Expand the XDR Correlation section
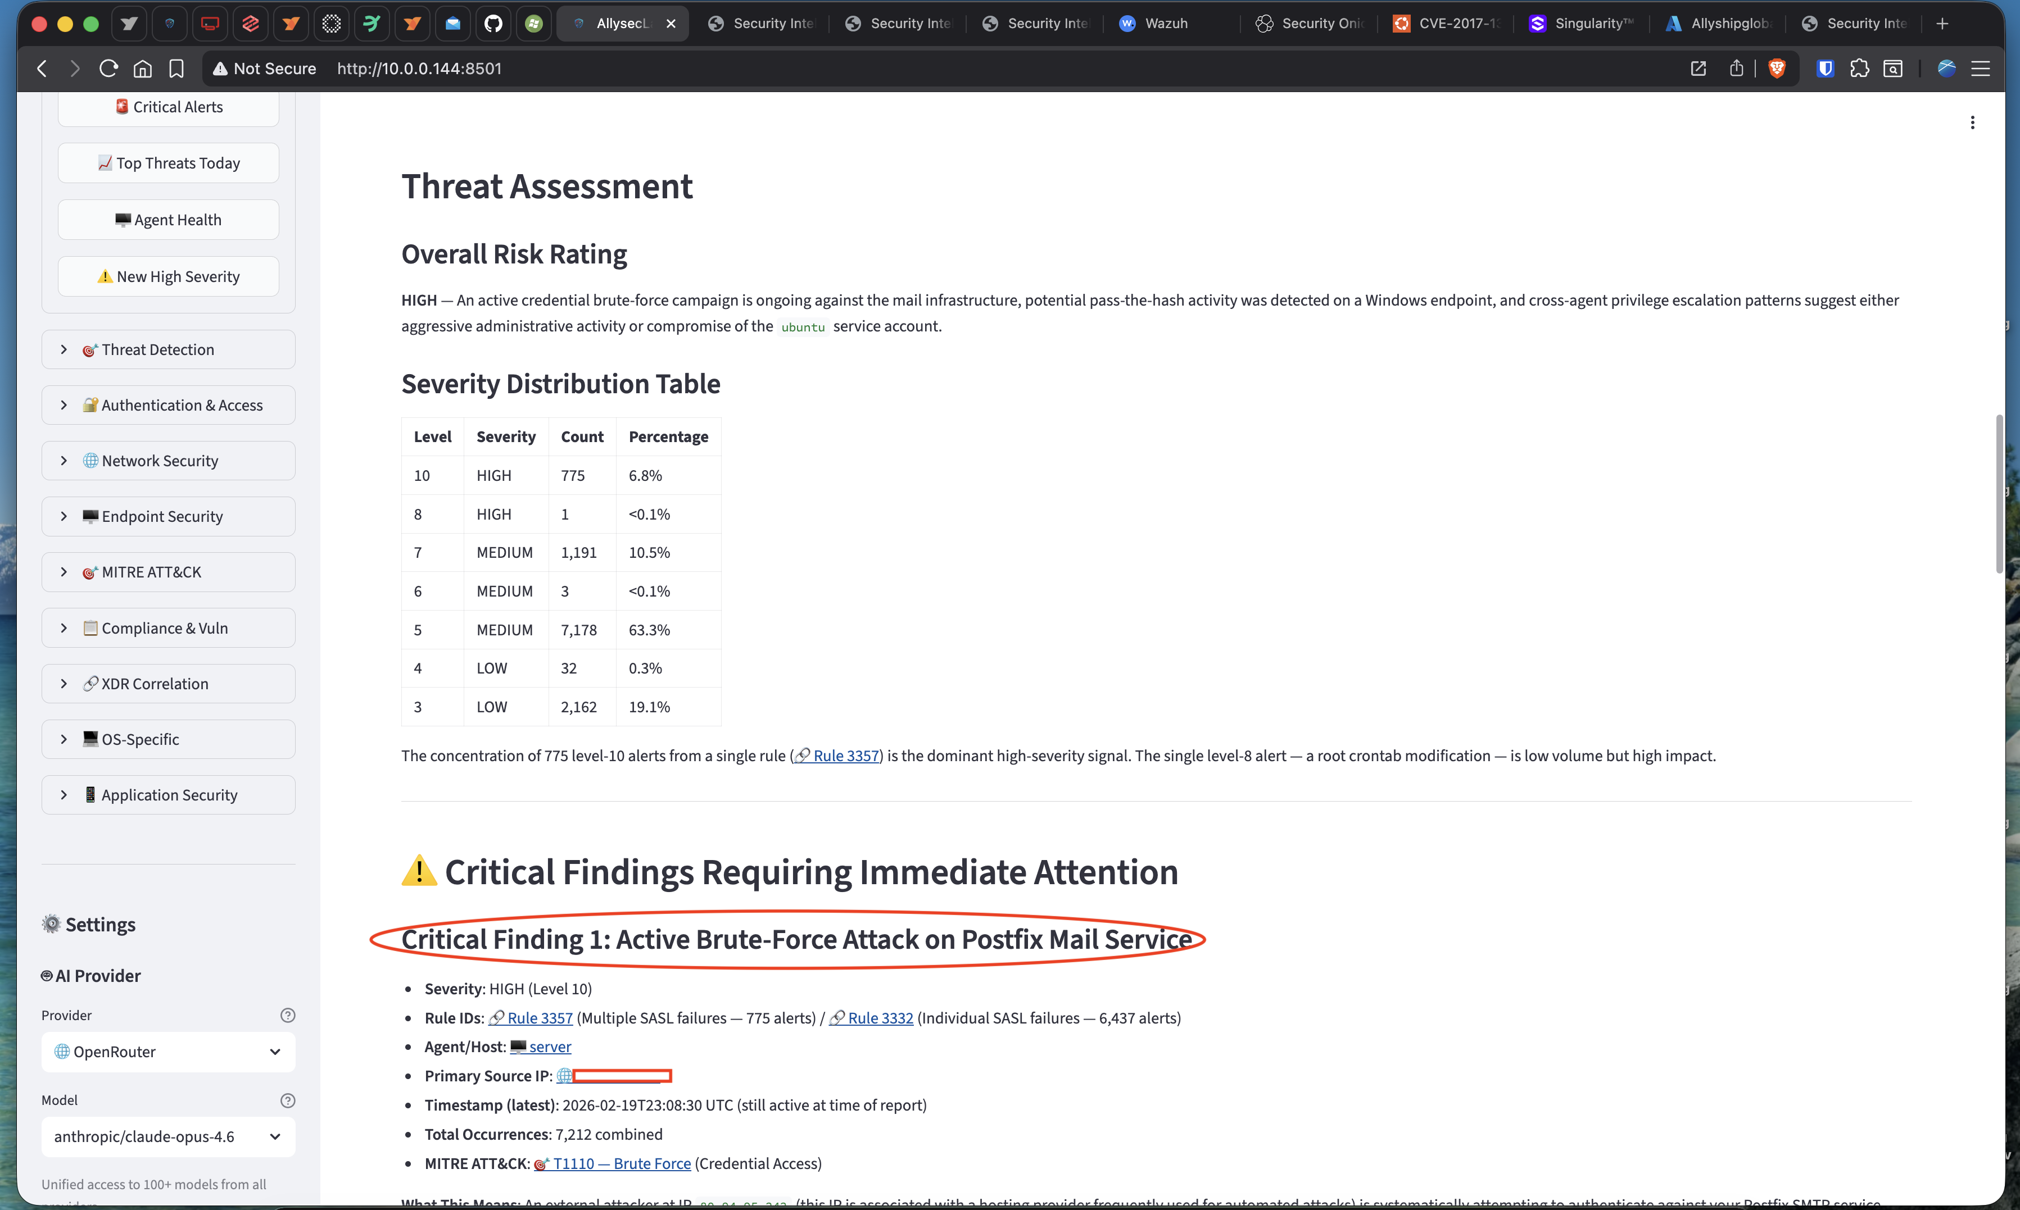The image size is (2020, 1210). [x=168, y=683]
